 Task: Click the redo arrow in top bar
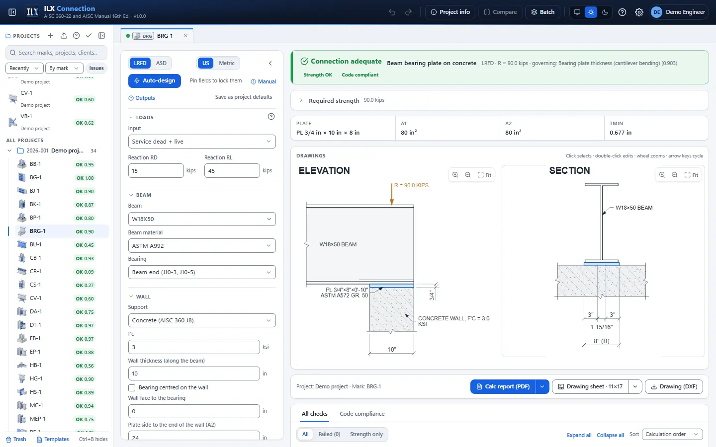click(x=408, y=12)
